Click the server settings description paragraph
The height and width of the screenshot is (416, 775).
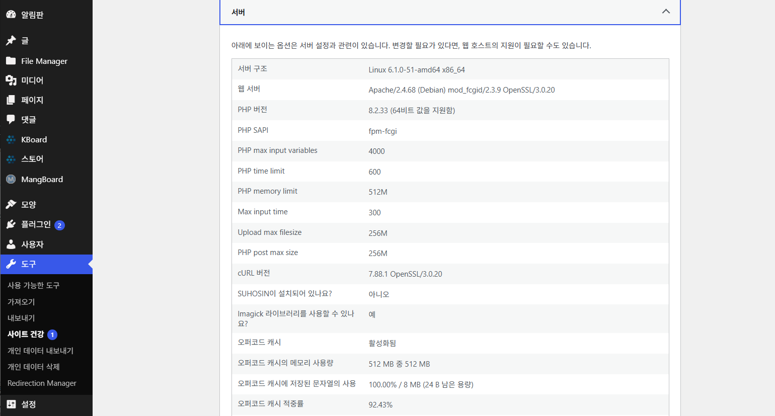pos(411,46)
